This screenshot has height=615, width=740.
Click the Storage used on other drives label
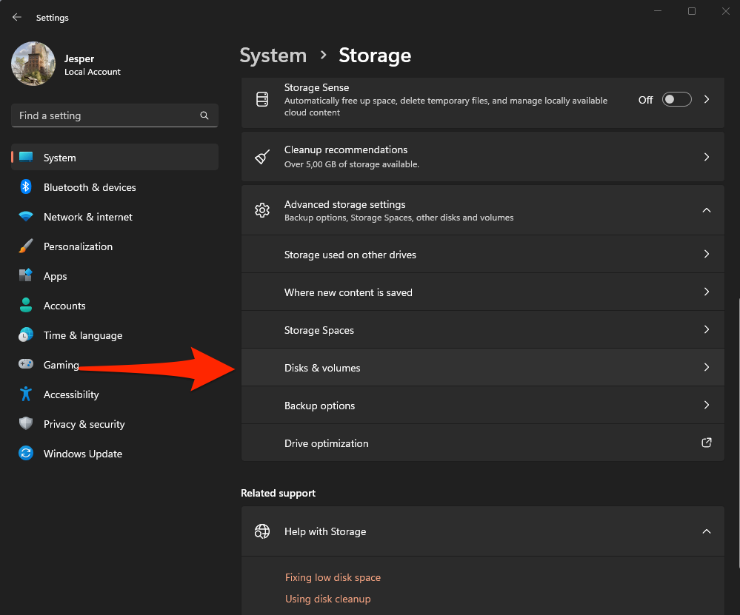(350, 255)
